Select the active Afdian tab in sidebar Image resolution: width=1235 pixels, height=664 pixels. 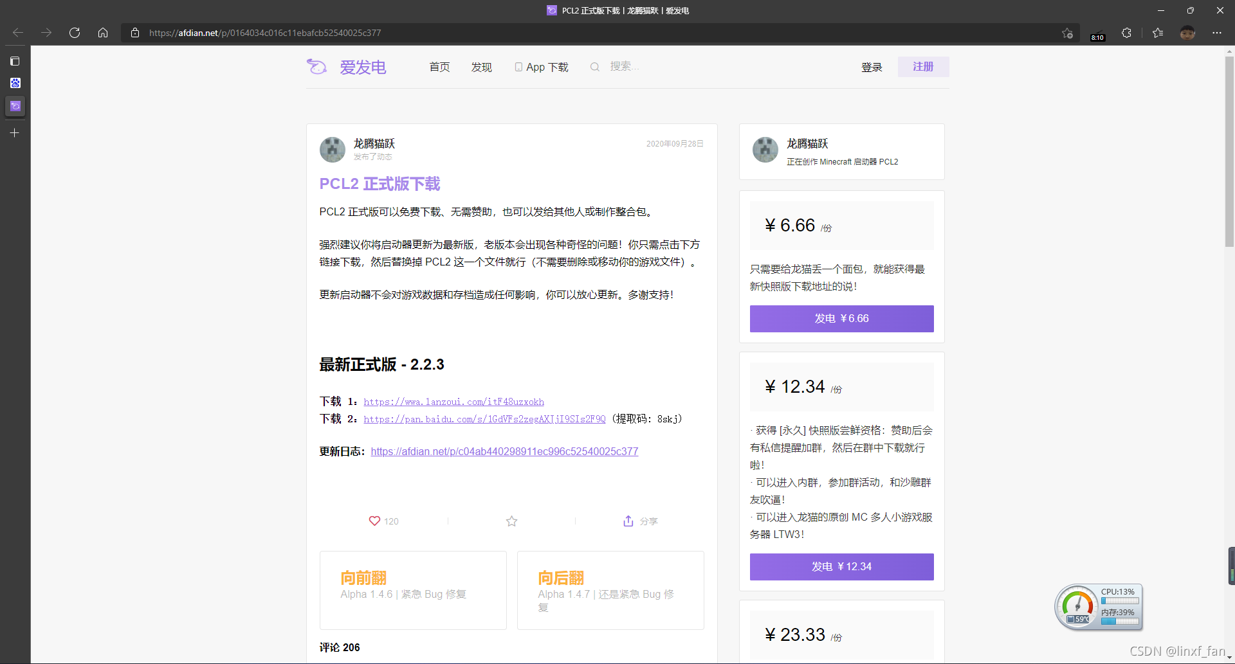pos(15,106)
